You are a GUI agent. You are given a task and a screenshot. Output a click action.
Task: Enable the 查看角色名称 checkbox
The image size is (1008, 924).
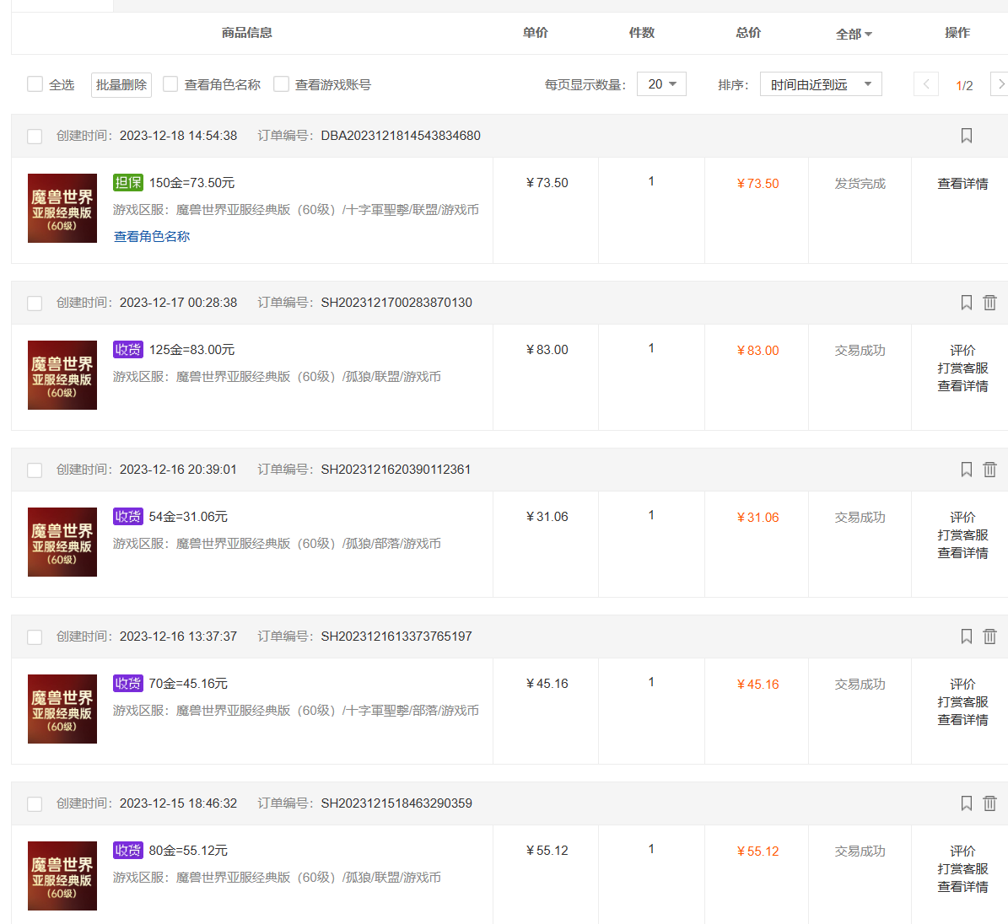(170, 84)
